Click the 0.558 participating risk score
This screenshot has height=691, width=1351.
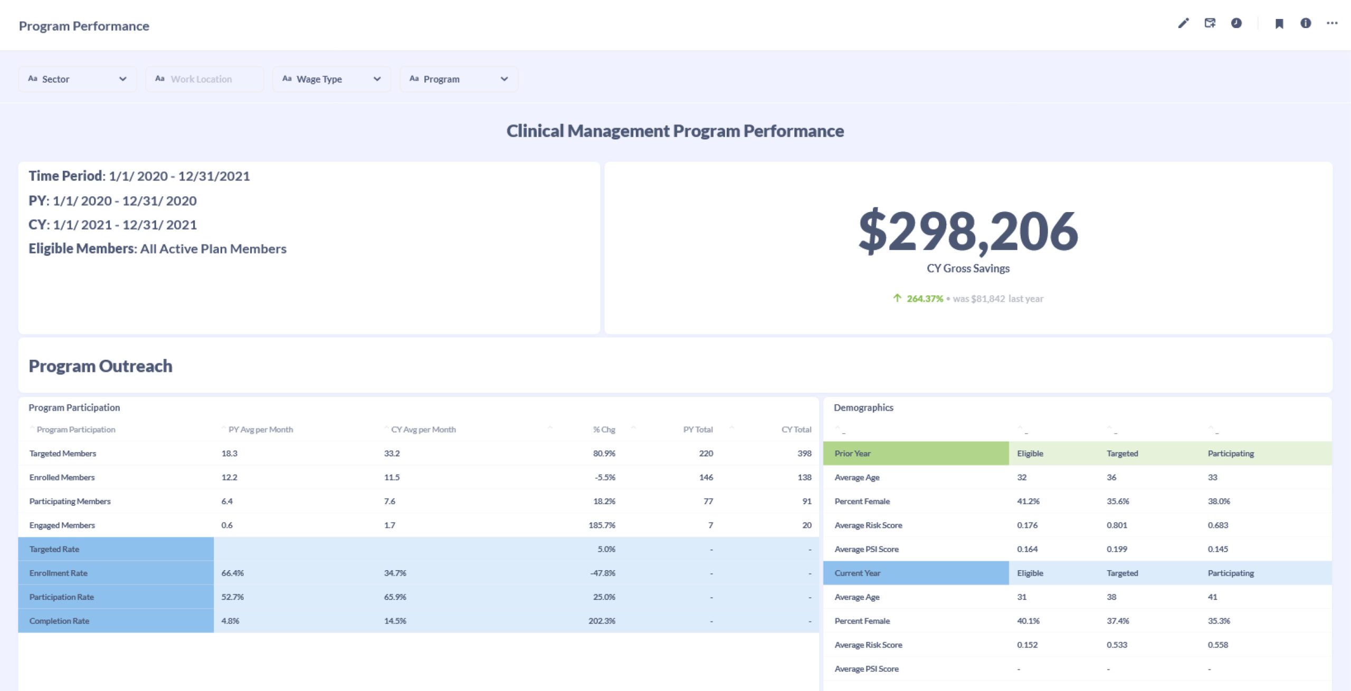[1218, 645]
